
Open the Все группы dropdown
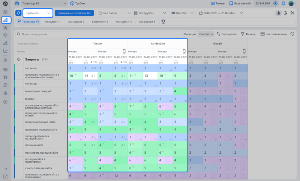150,13
